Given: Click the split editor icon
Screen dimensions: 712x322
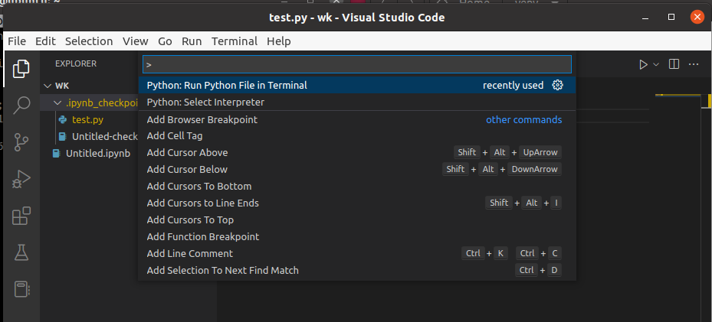Looking at the screenshot, I should click(x=674, y=65).
